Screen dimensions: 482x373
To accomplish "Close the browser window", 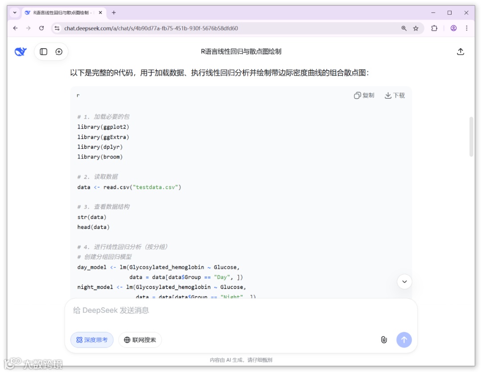I will pyautogui.click(x=466, y=13).
